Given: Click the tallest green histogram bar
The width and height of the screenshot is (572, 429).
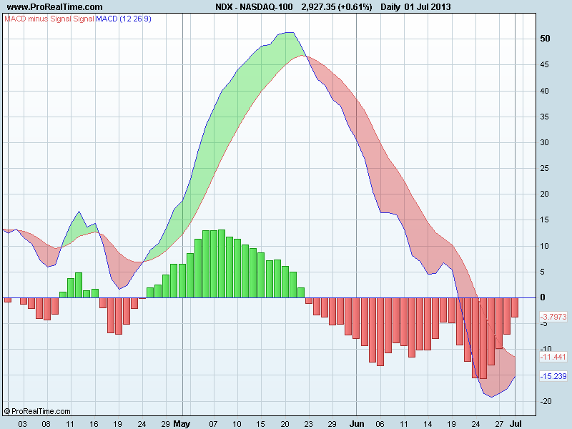Looking at the screenshot, I should tap(222, 264).
